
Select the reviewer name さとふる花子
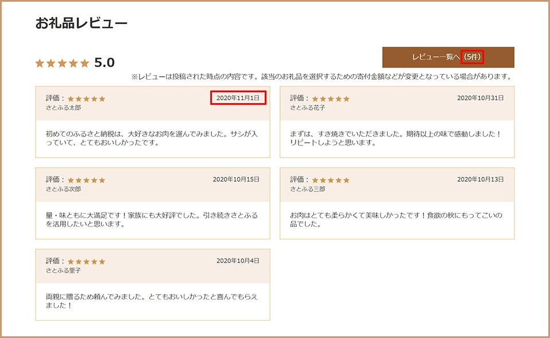[308, 108]
